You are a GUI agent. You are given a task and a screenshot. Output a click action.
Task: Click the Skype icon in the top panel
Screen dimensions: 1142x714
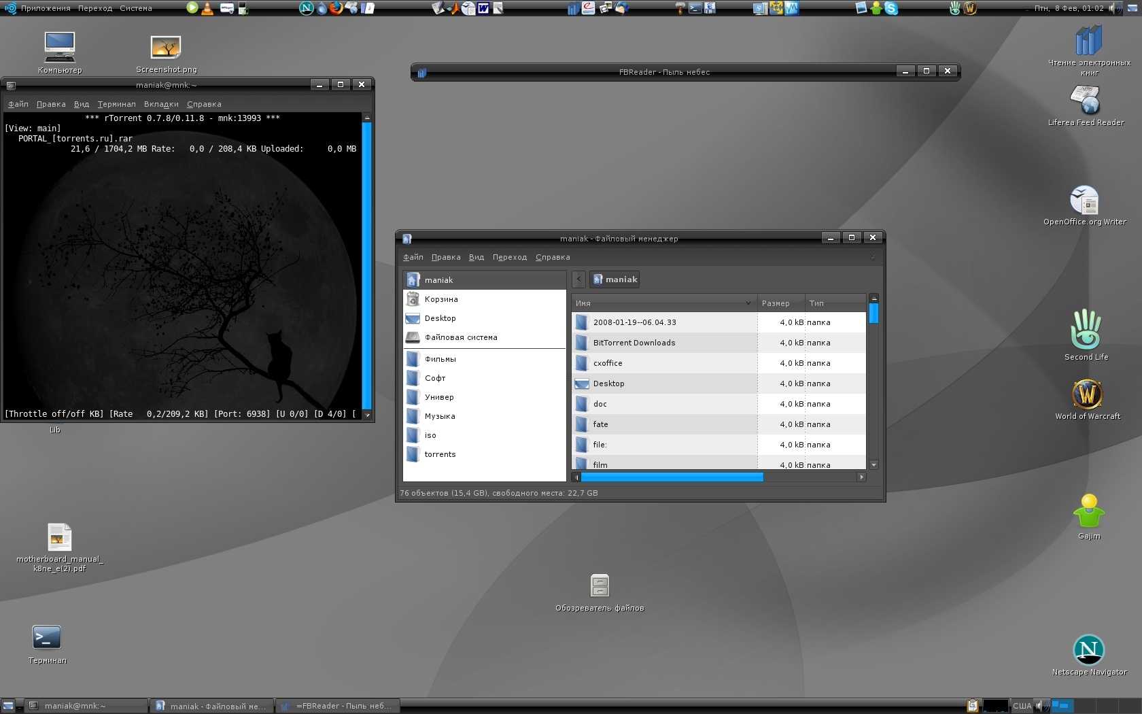[891, 8]
